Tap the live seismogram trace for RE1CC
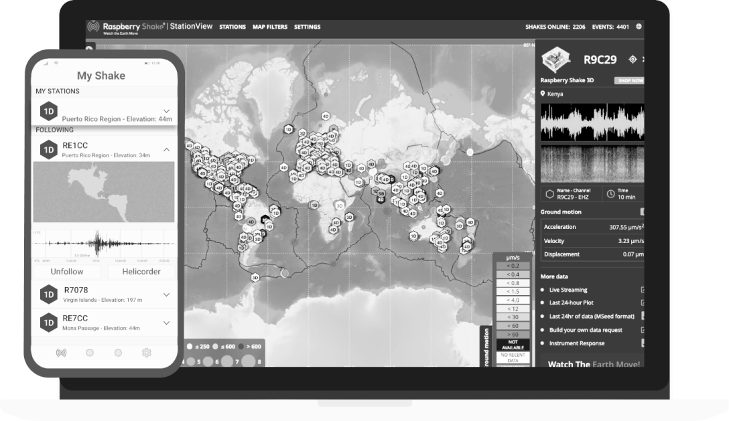Screen dimensions: 729x421 [104, 244]
